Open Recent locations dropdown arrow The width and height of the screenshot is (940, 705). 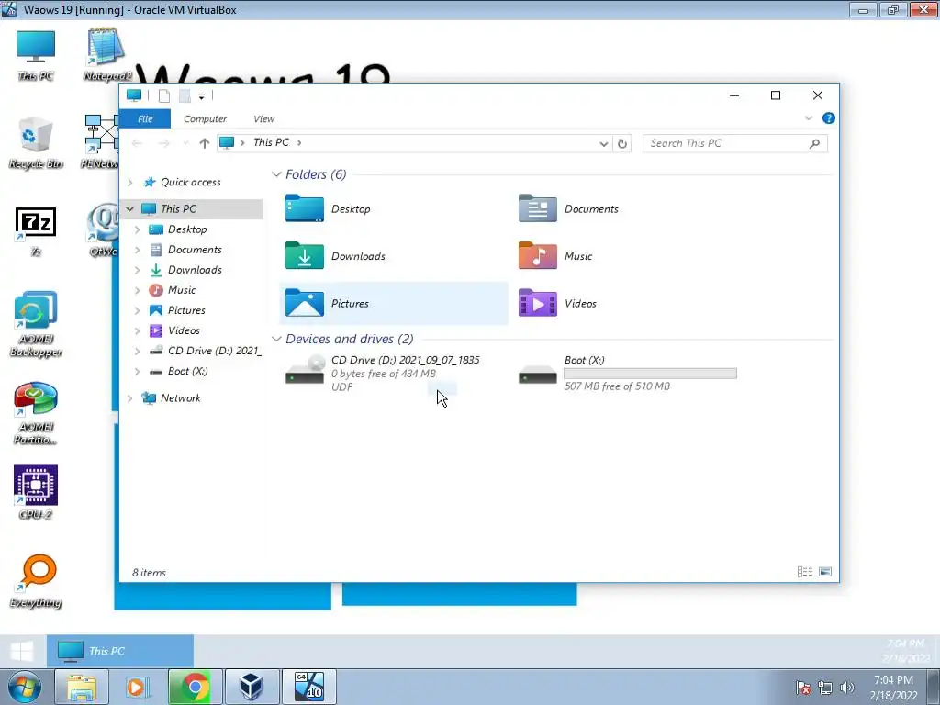(185, 143)
